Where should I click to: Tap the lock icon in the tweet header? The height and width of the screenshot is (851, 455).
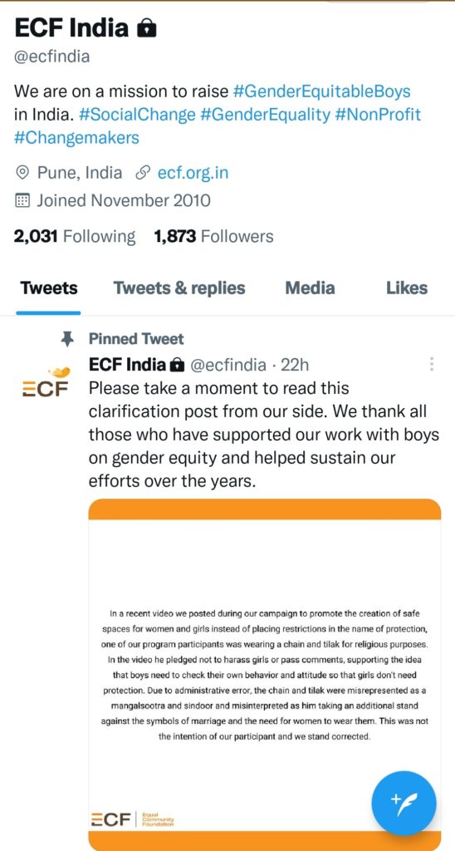point(177,366)
